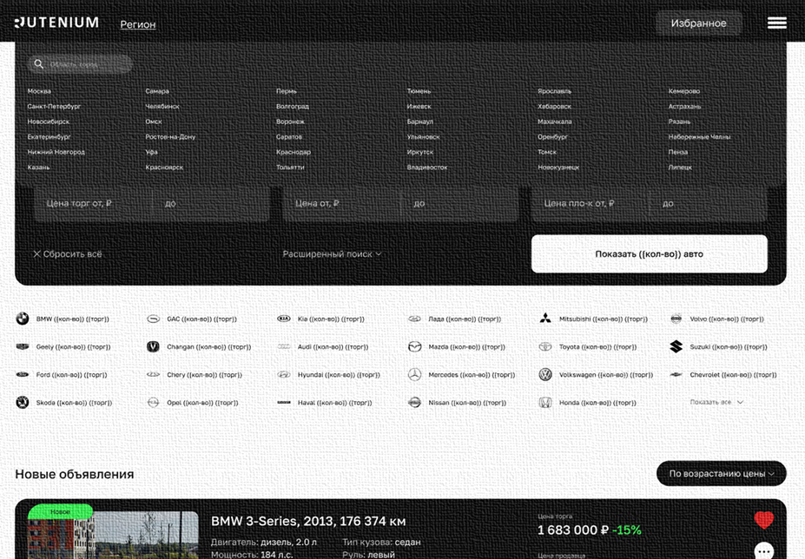Toggle favorite heart on BMW 3-Series listing
This screenshot has width=805, height=559.
pos(764,520)
